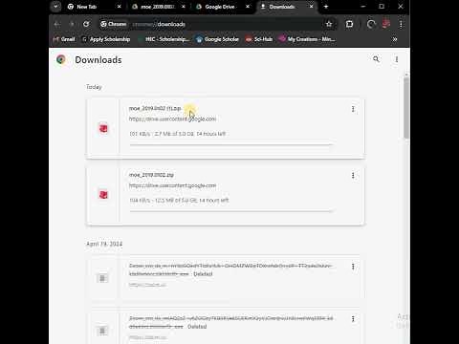Close the New Tab tab

[x=120, y=7]
